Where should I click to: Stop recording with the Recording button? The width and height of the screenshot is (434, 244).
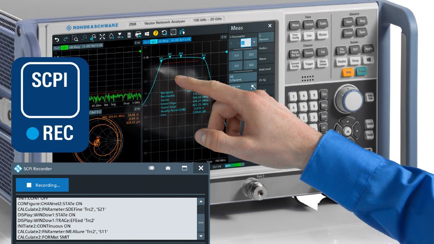[x=42, y=185]
